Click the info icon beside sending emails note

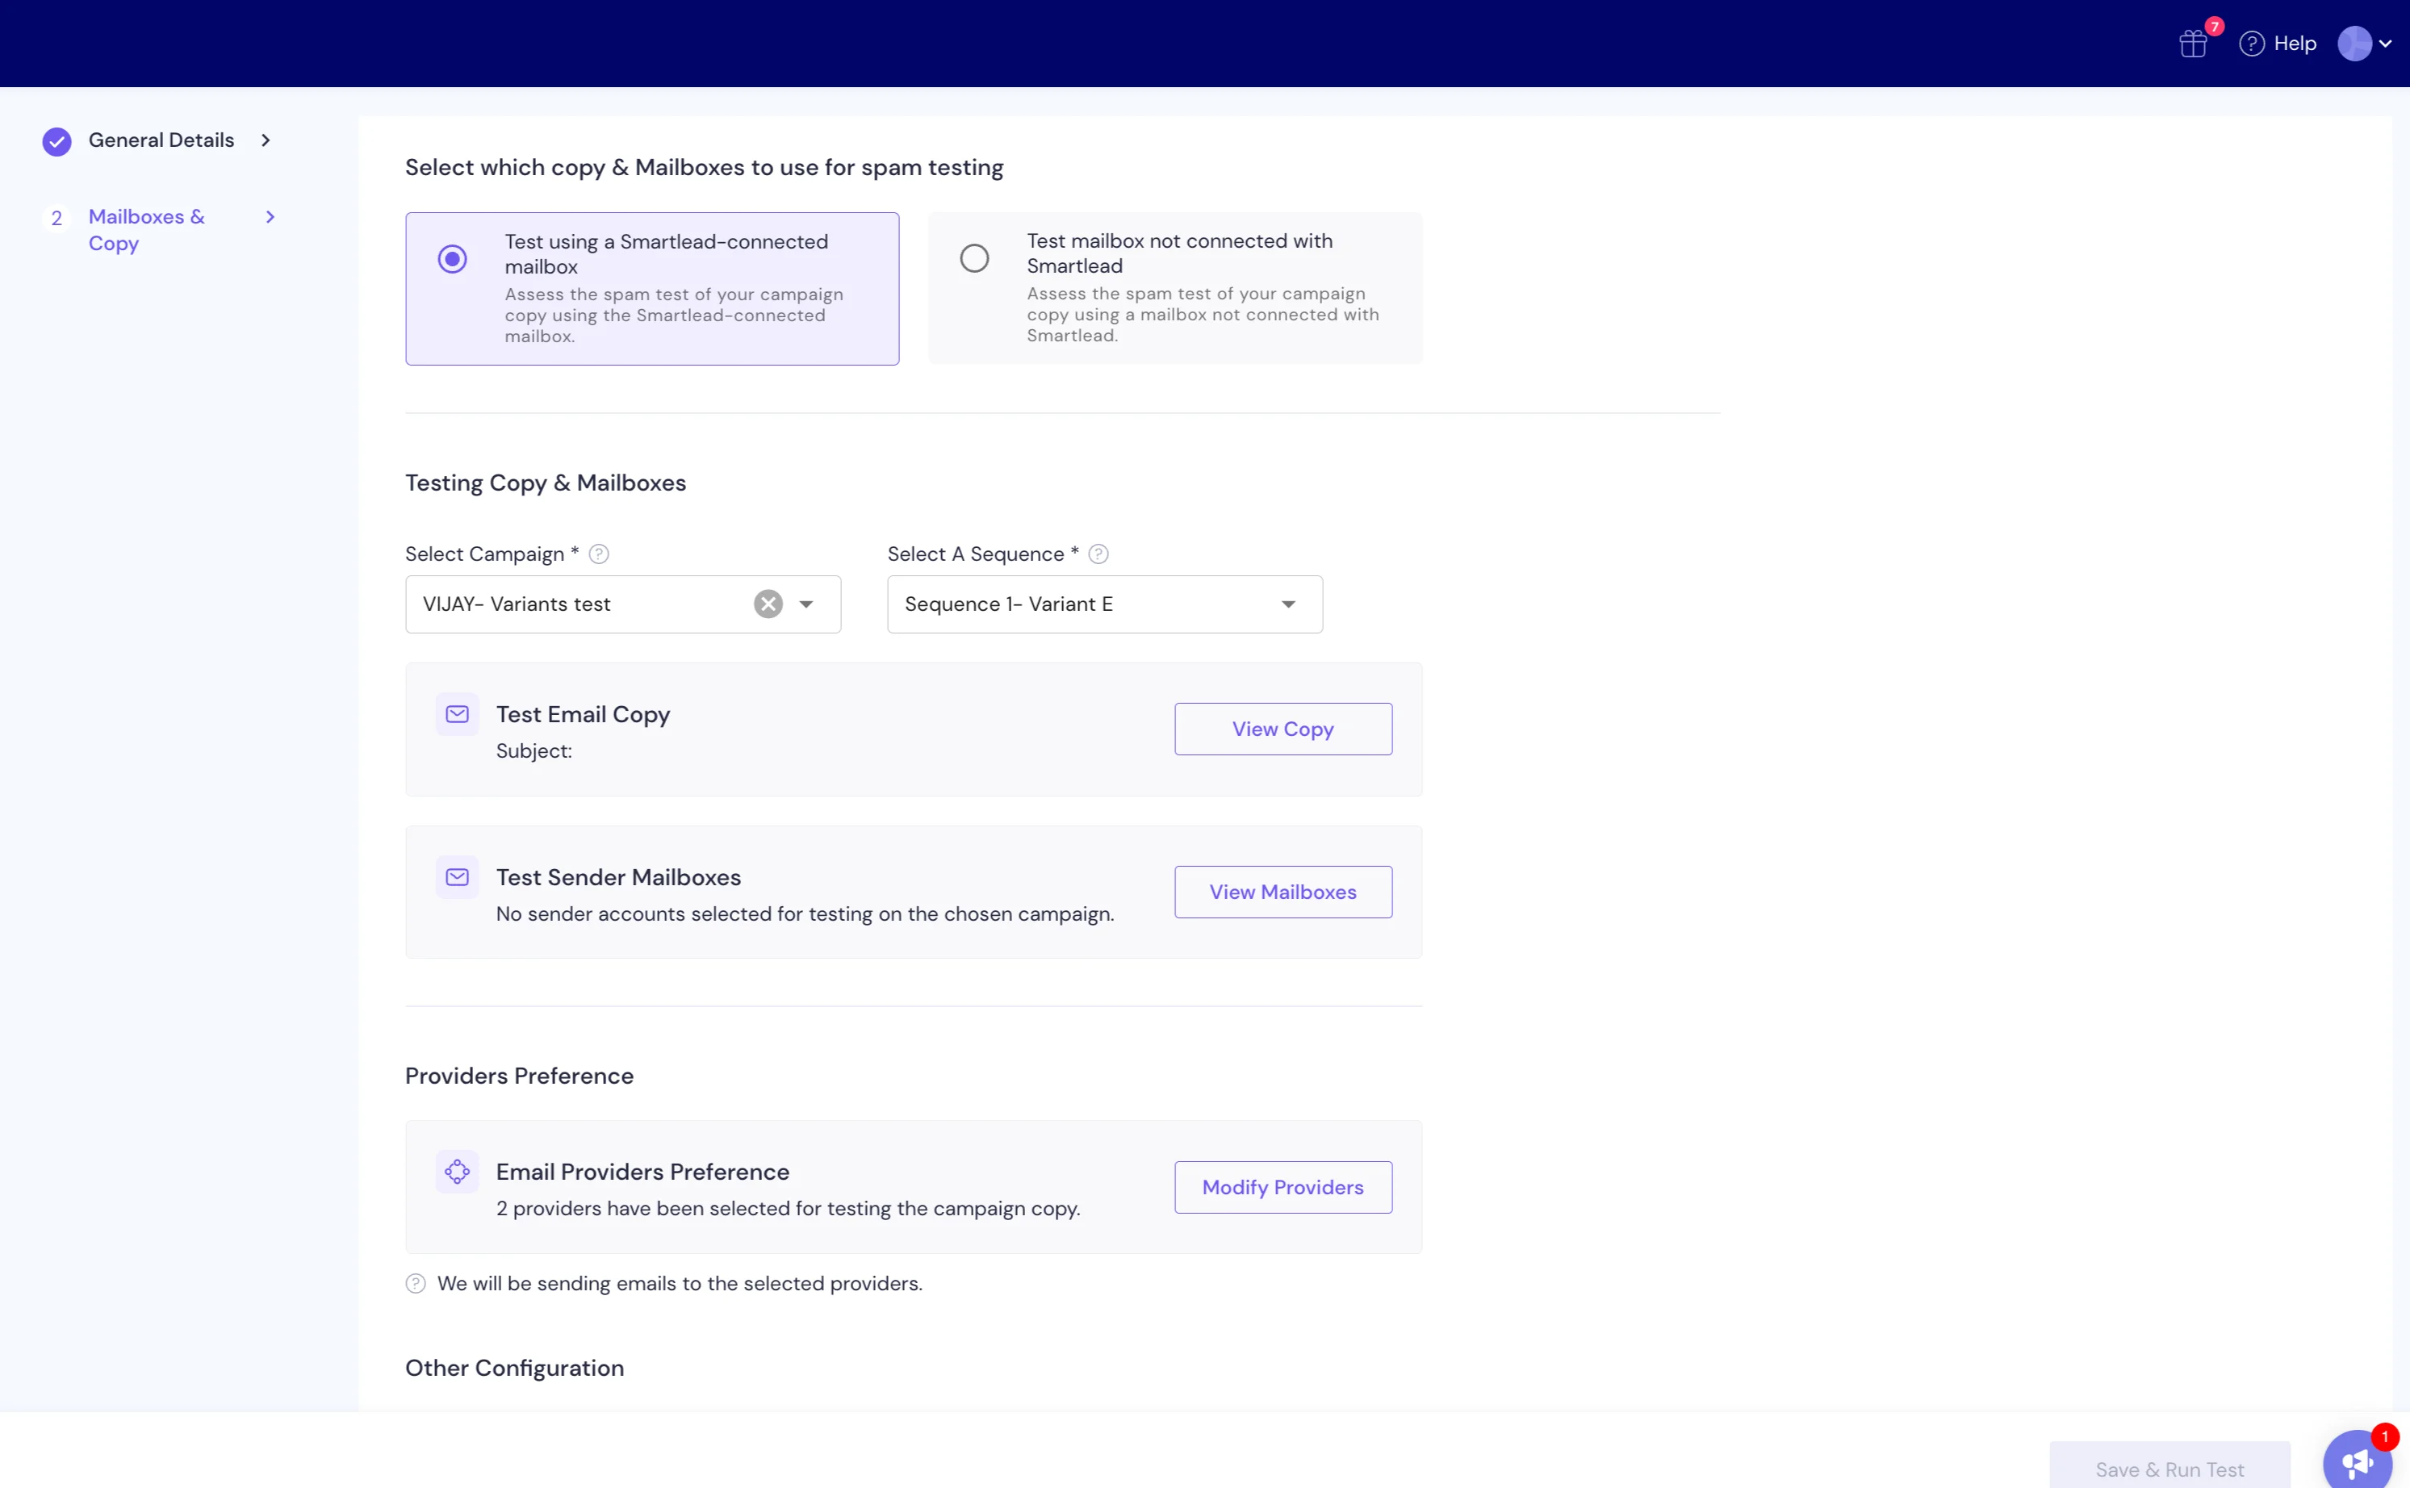tap(416, 1283)
